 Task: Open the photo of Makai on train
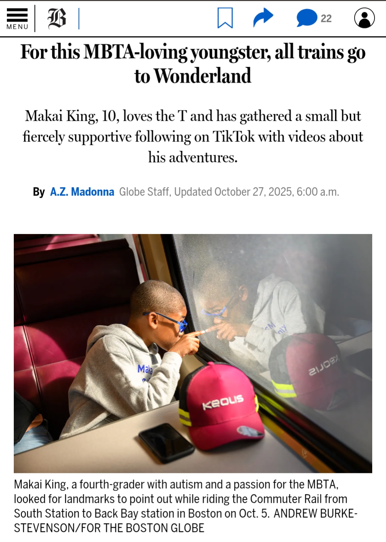click(193, 353)
